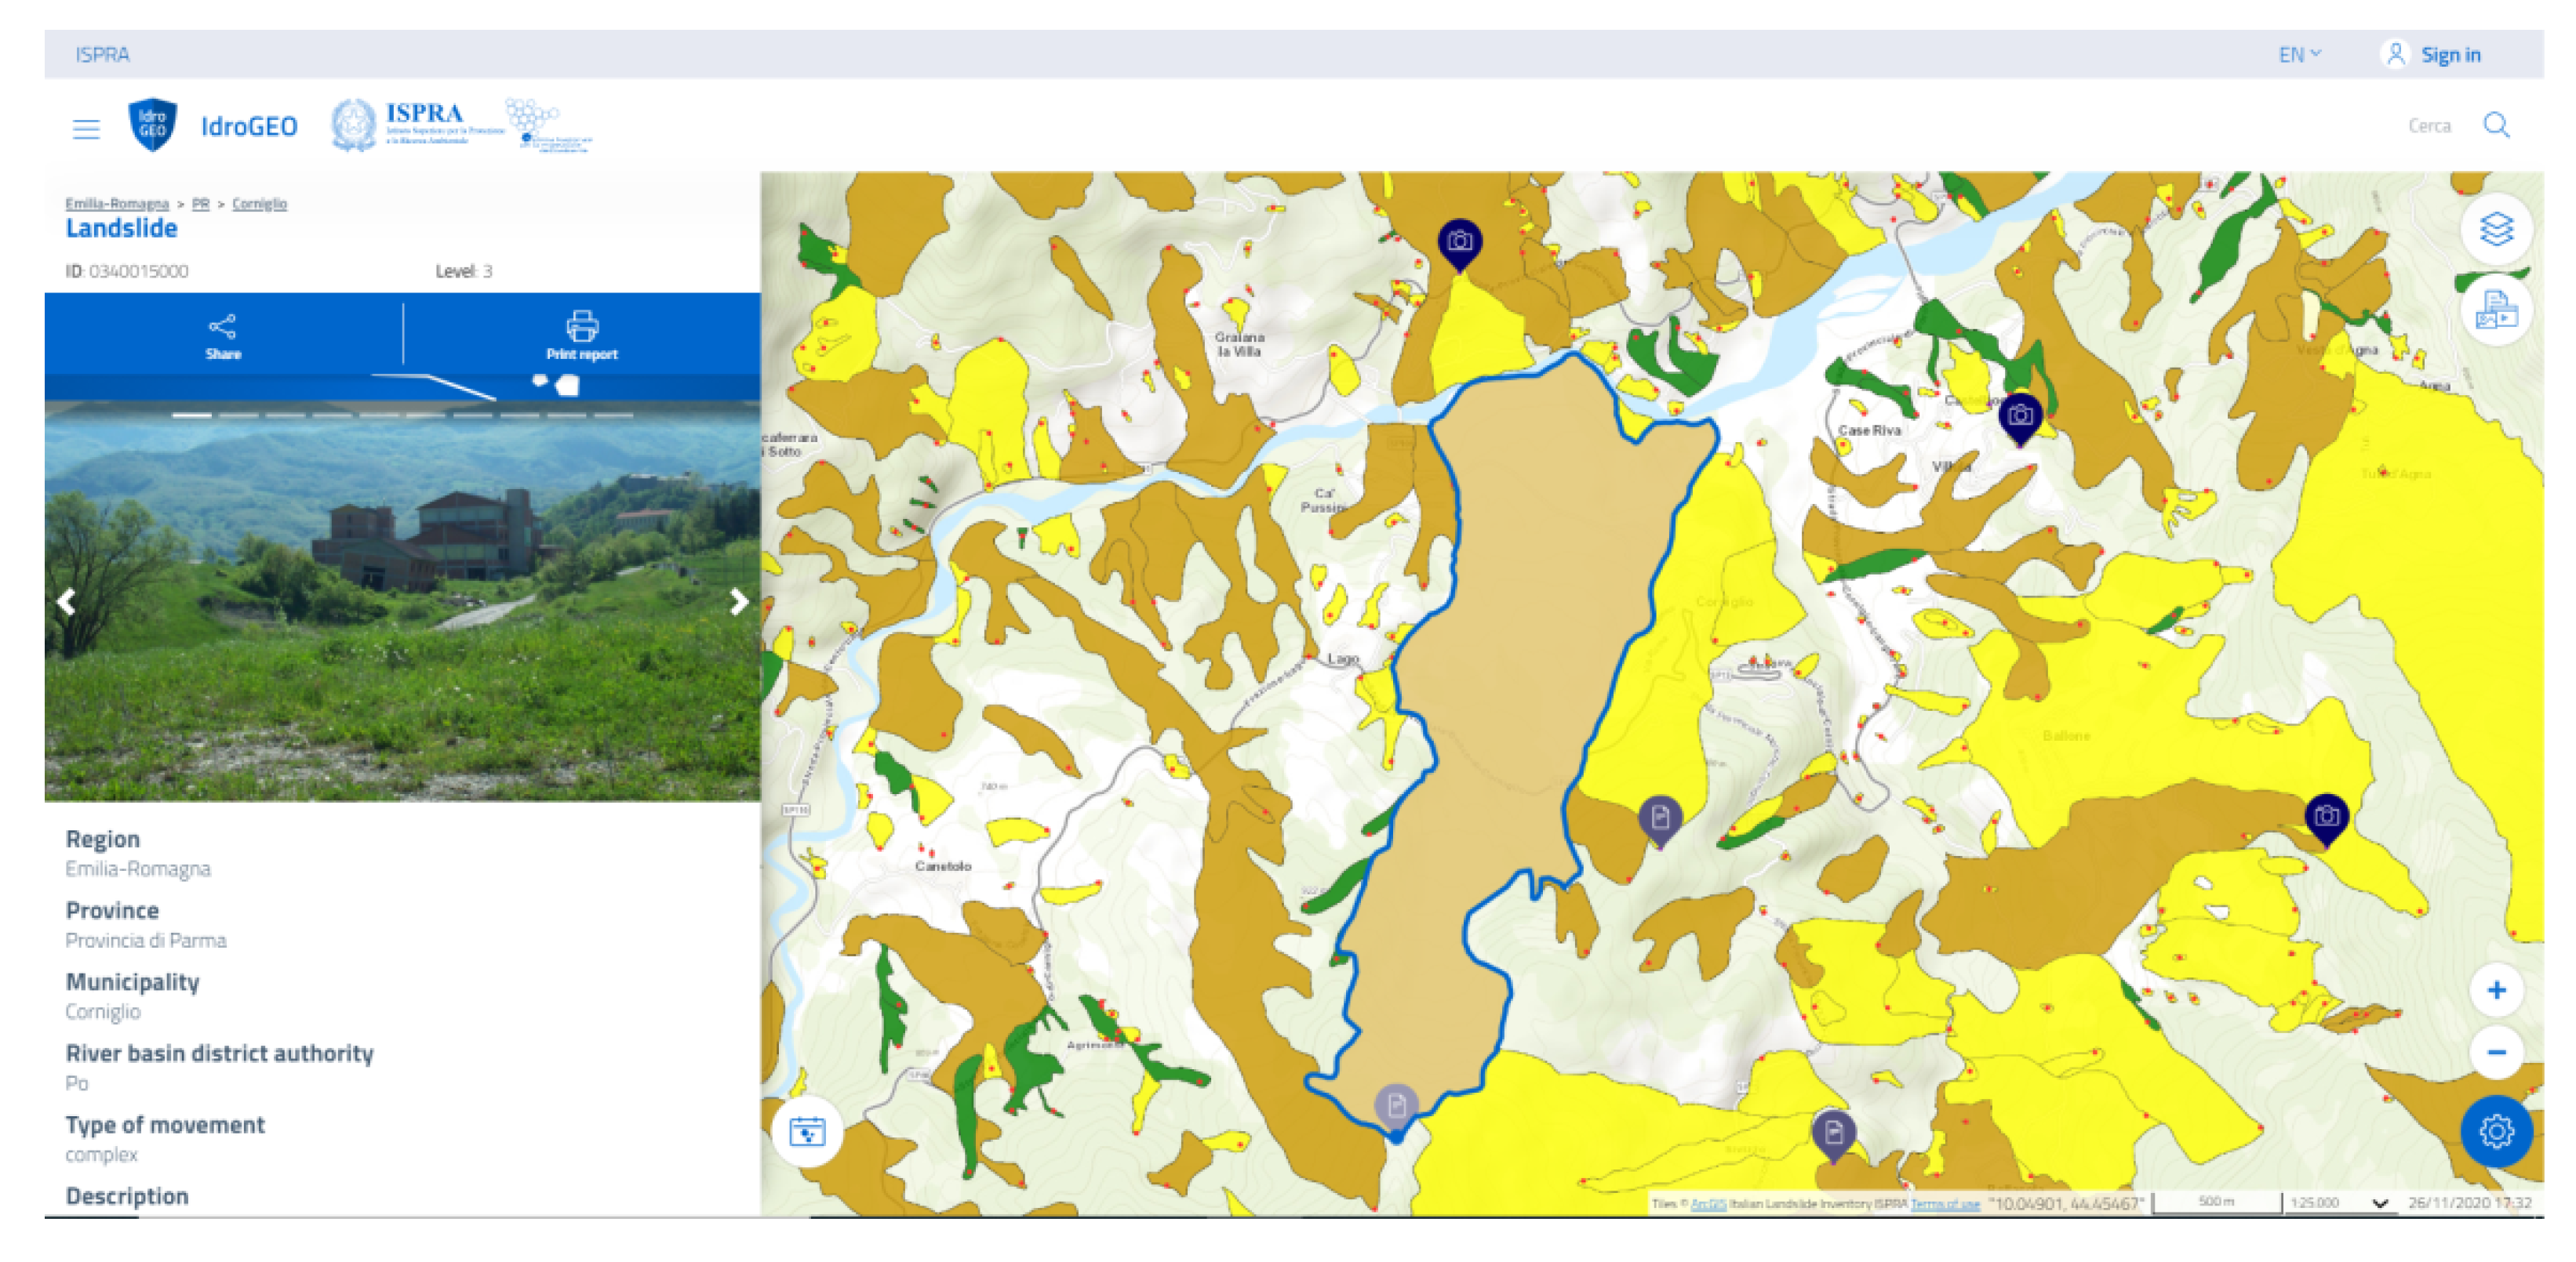Click the map layers icon
Image resolution: width=2576 pixels, height=1262 pixels.
[2496, 229]
